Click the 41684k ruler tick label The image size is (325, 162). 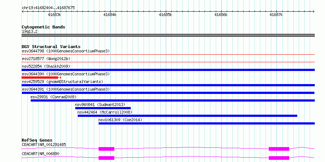[110, 15]
